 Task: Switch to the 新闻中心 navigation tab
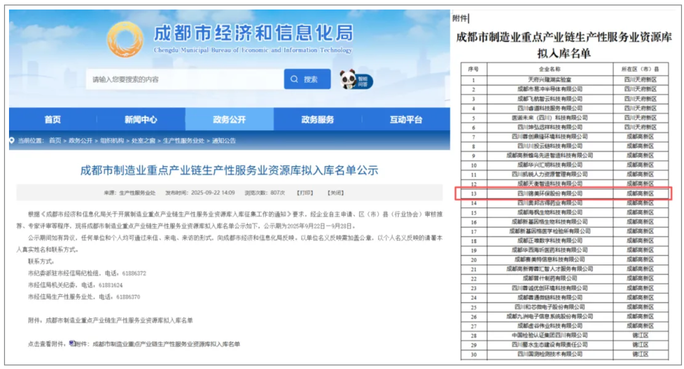tap(141, 120)
